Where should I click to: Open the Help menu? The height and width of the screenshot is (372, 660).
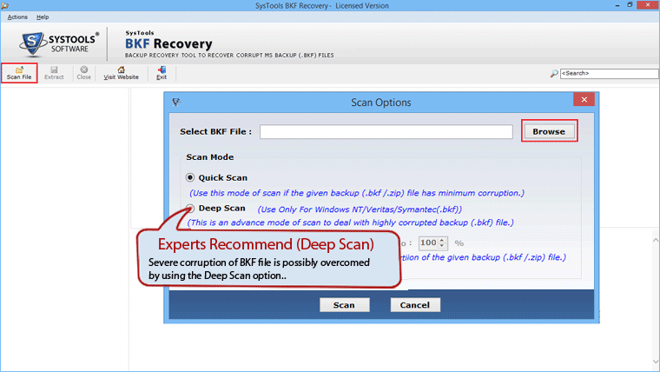coord(43,17)
